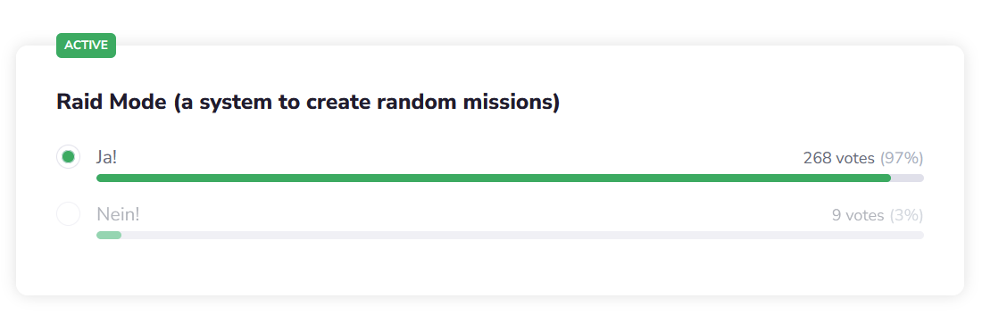Image resolution: width=1007 pixels, height=332 pixels.
Task: Click the Ja! option label
Action: pos(106,157)
